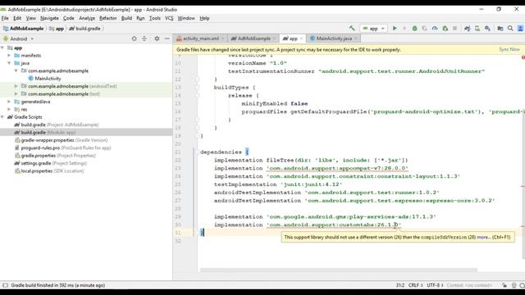525x295 pixels.
Task: Click the green Debug app bug icon
Action: pos(414,29)
